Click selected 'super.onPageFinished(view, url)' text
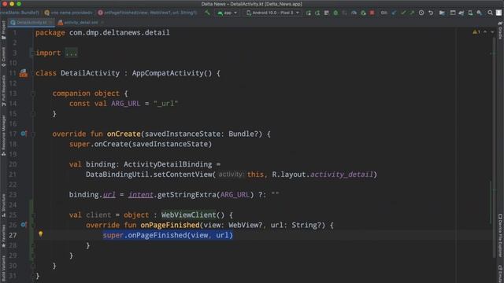The width and height of the screenshot is (504, 283). tap(168, 235)
